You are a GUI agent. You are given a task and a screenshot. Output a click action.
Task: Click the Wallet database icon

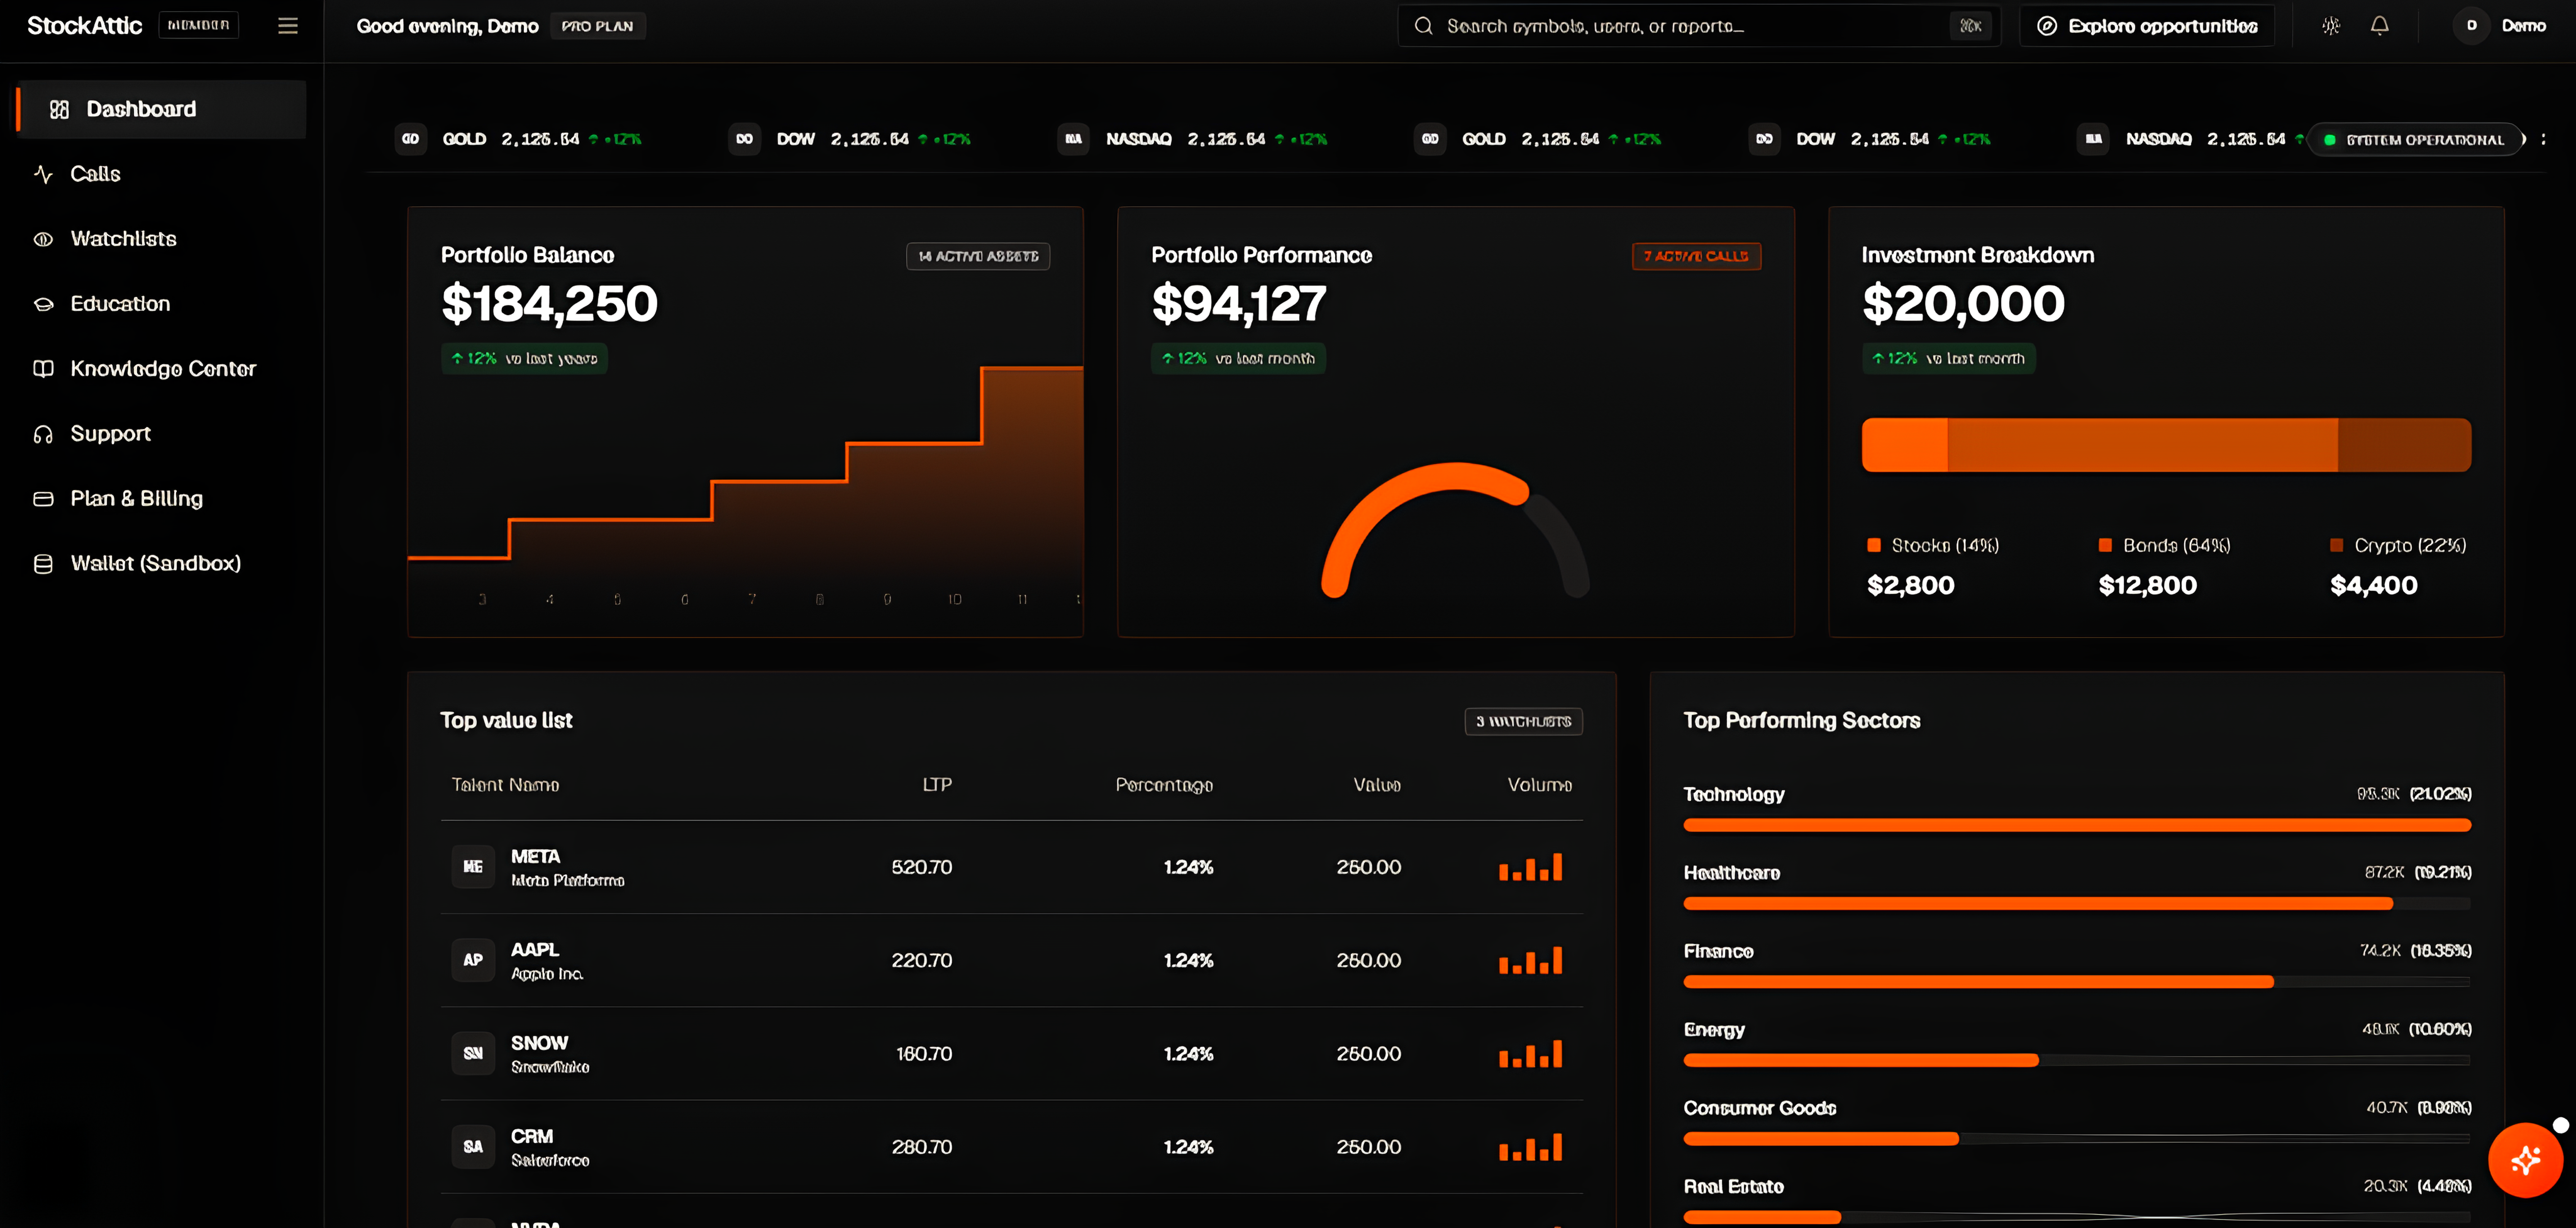pos(43,564)
